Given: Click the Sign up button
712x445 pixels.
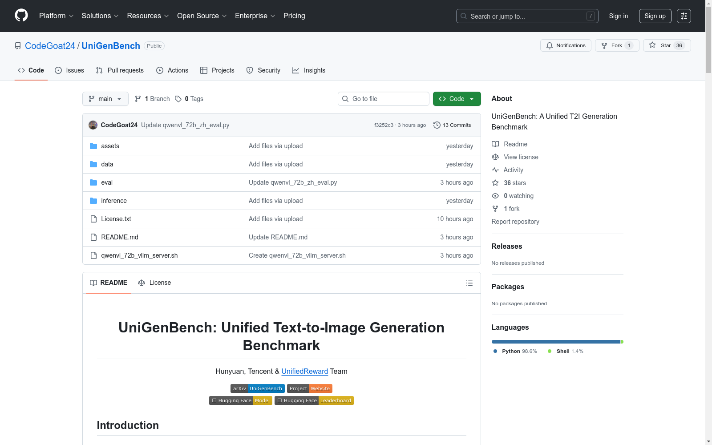Looking at the screenshot, I should pos(655,16).
